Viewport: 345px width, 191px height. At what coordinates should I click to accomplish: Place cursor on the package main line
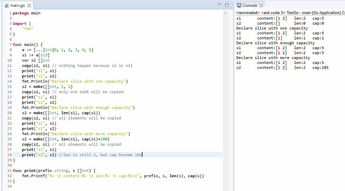pyautogui.click(x=26, y=13)
